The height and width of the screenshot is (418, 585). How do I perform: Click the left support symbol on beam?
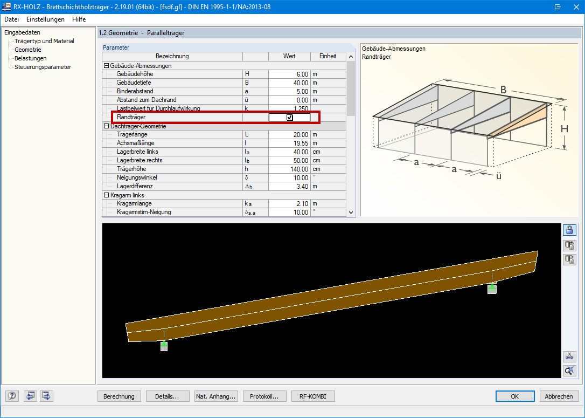(x=164, y=346)
